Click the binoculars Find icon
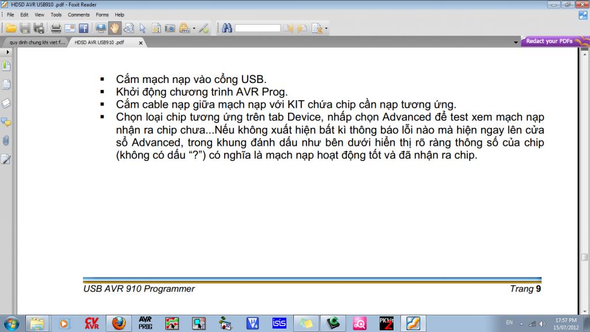The image size is (590, 332). click(227, 28)
